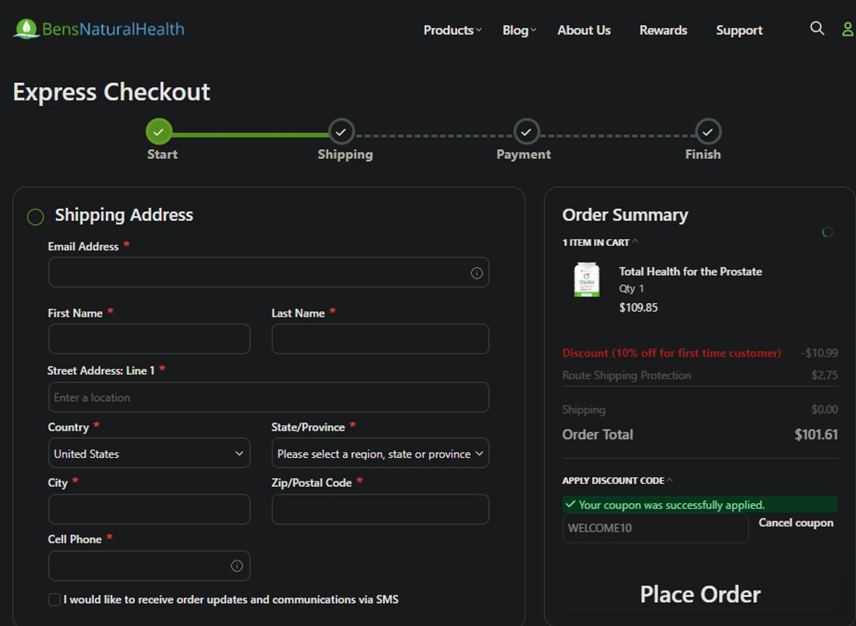Screen dimensions: 856x626
Task: Click the Payment step circle icon
Action: tap(526, 132)
